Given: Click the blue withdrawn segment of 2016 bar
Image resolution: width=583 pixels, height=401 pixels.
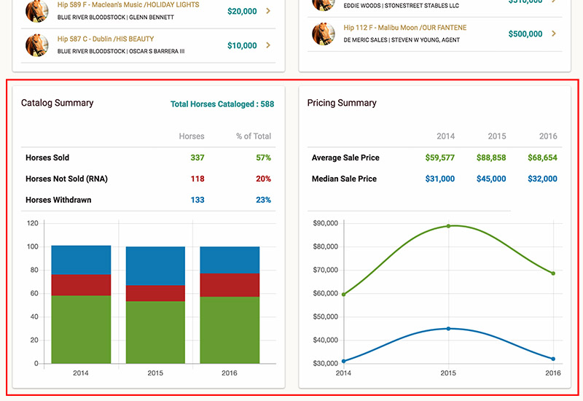Looking at the screenshot, I should point(230,260).
